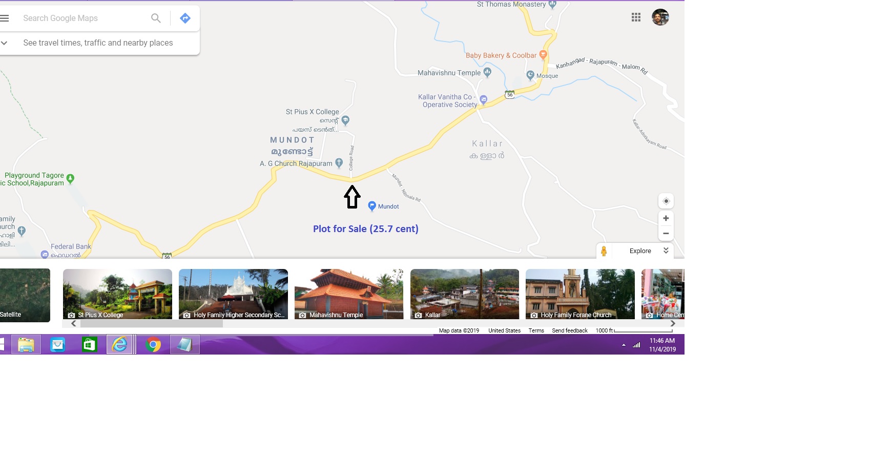Image resolution: width=870 pixels, height=456 pixels.
Task: Open the Mahavishnu Temple photo
Action: 348,294
